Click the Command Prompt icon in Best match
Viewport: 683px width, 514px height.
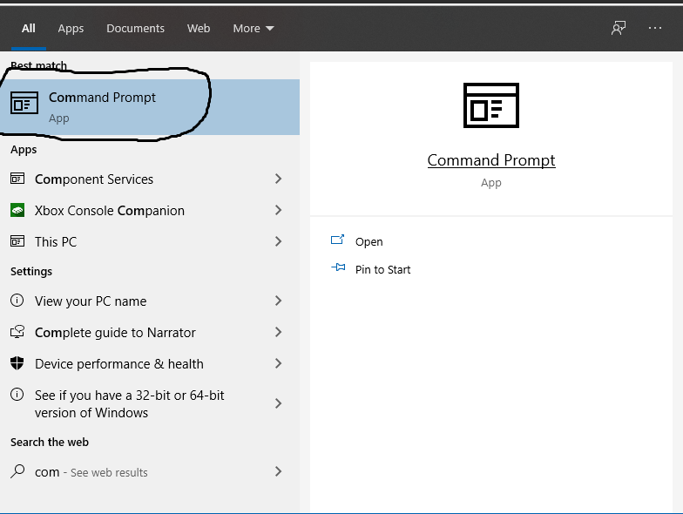coord(24,103)
